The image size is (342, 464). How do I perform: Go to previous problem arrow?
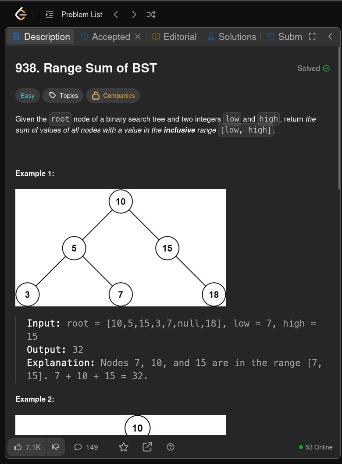tap(116, 14)
